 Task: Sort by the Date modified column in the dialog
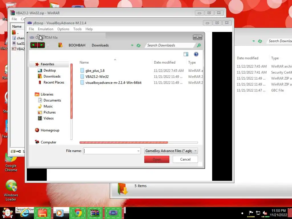coord(165,62)
